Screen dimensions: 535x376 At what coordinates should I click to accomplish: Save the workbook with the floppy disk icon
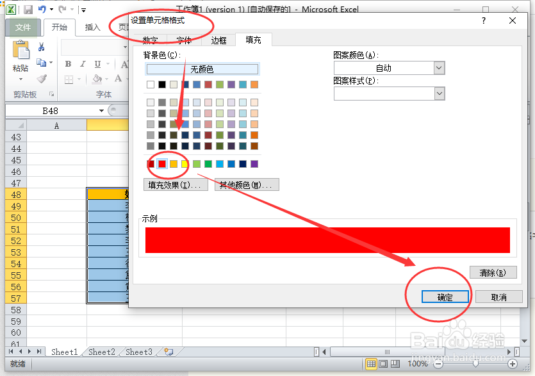28,10
